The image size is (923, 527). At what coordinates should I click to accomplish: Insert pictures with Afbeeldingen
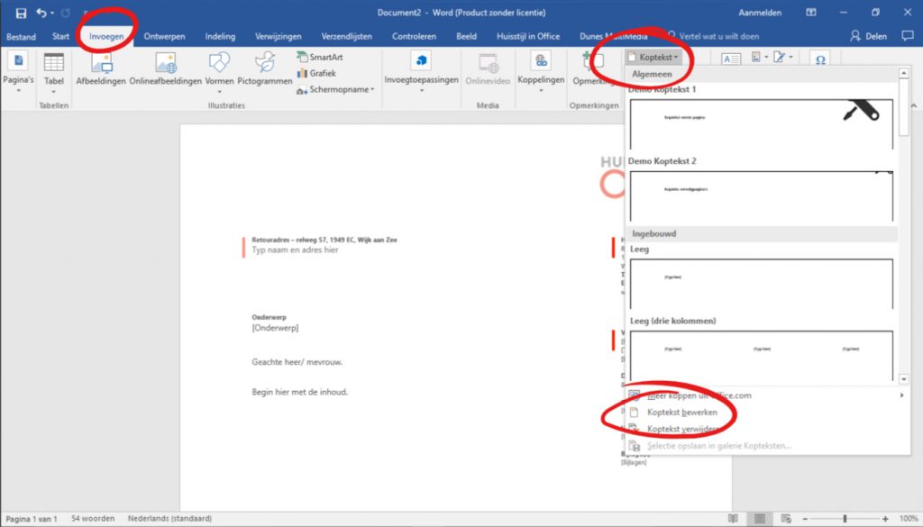101,70
